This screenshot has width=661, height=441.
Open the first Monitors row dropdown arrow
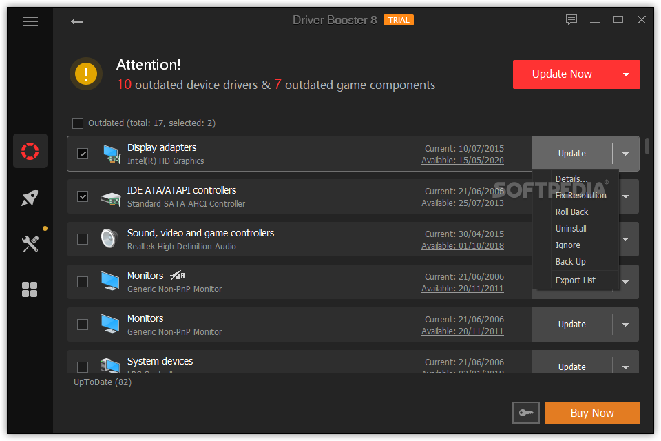pyautogui.click(x=626, y=282)
